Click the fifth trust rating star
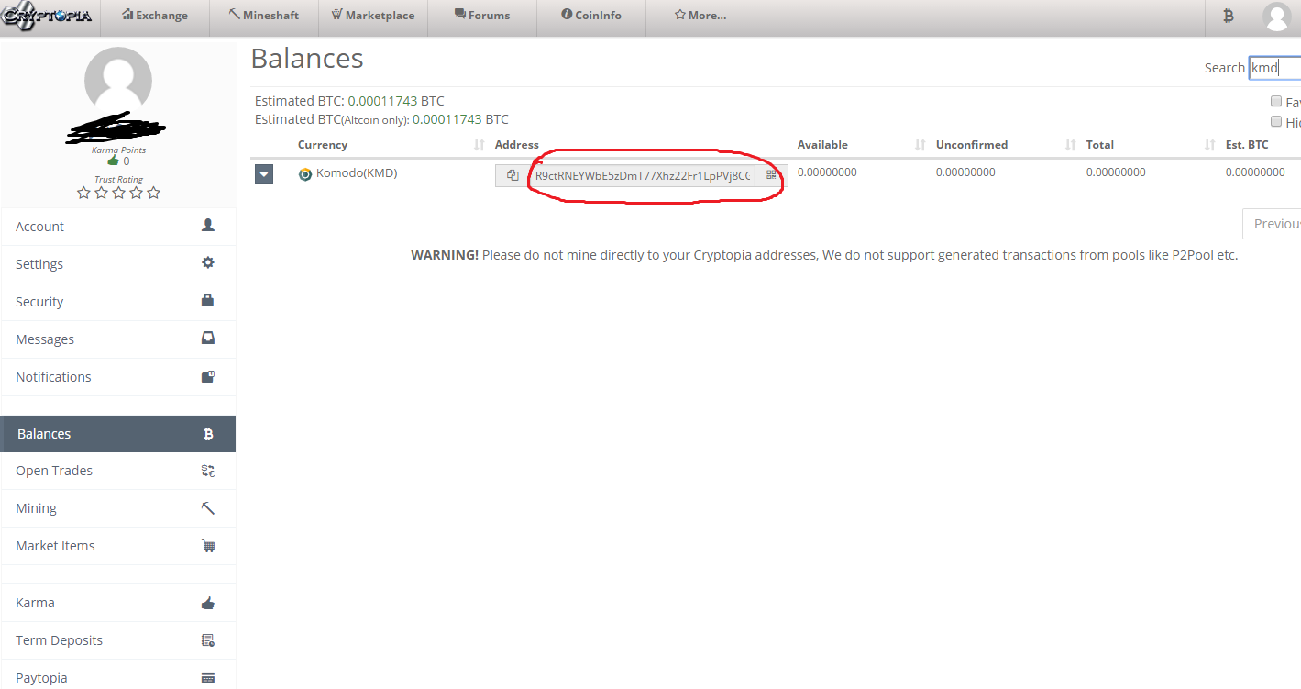Image resolution: width=1301 pixels, height=689 pixels. (153, 193)
